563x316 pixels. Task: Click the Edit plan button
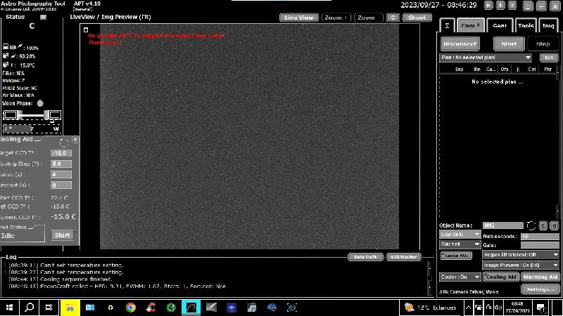pos(549,58)
